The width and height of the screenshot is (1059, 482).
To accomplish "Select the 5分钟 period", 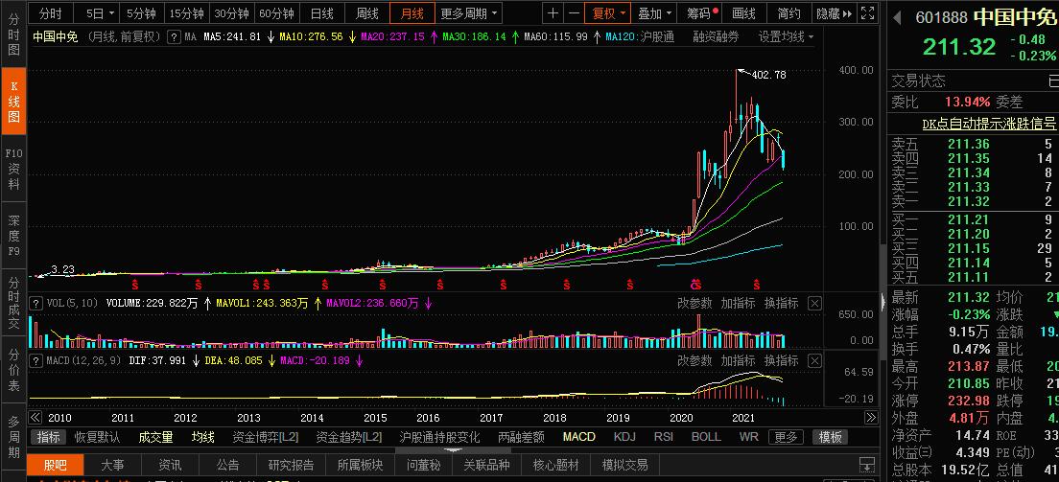I will click(x=141, y=12).
